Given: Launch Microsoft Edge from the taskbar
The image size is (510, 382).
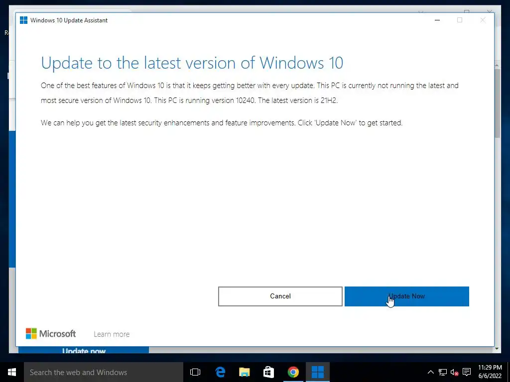Looking at the screenshot, I should (220, 372).
